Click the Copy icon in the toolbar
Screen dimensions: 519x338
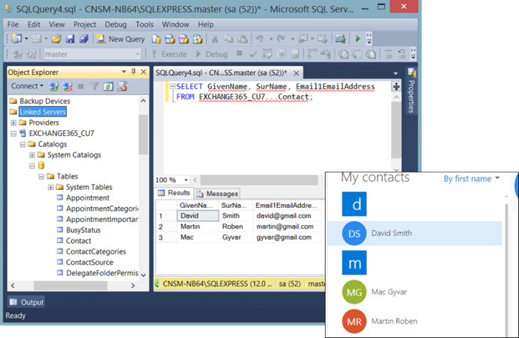[228, 39]
